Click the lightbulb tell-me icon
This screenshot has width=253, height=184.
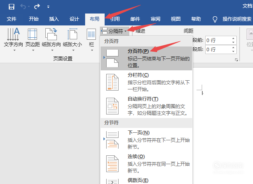215,19
